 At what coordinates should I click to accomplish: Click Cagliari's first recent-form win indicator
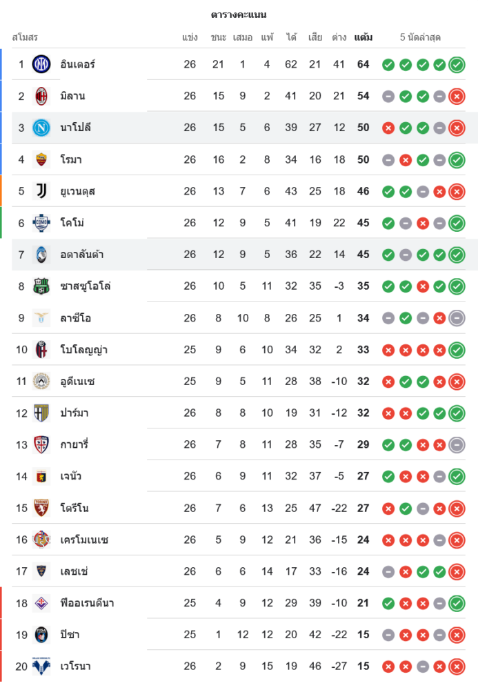(x=388, y=445)
